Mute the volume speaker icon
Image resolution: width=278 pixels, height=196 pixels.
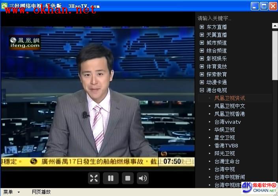point(143,178)
